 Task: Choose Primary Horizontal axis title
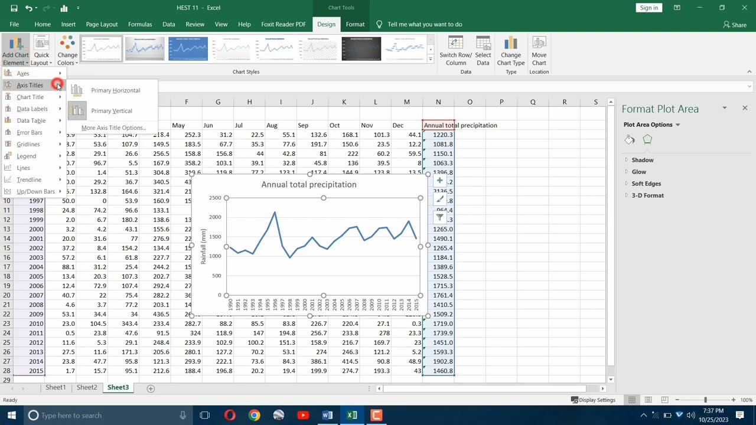pos(112,90)
